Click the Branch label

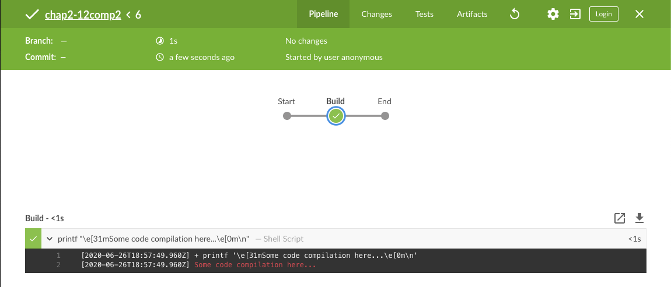(x=39, y=41)
